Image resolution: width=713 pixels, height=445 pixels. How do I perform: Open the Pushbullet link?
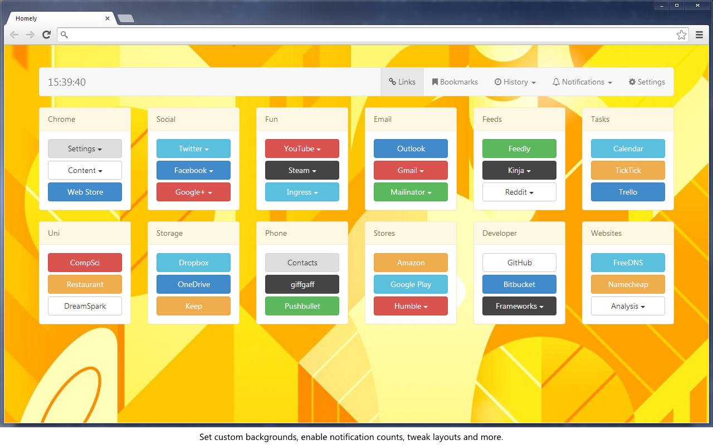[302, 306]
